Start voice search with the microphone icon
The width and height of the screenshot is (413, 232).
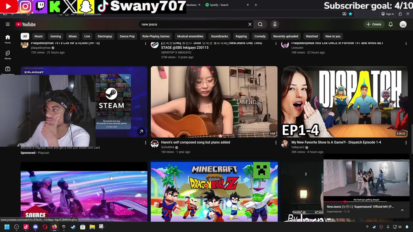click(x=275, y=24)
